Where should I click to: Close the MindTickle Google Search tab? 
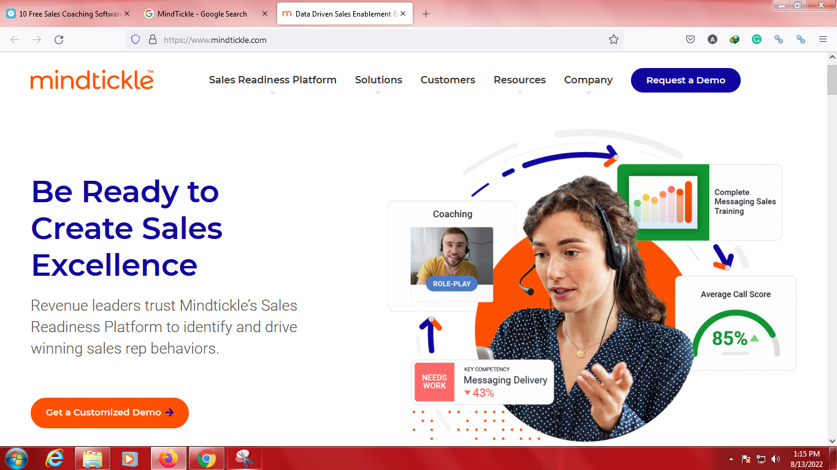tap(265, 13)
